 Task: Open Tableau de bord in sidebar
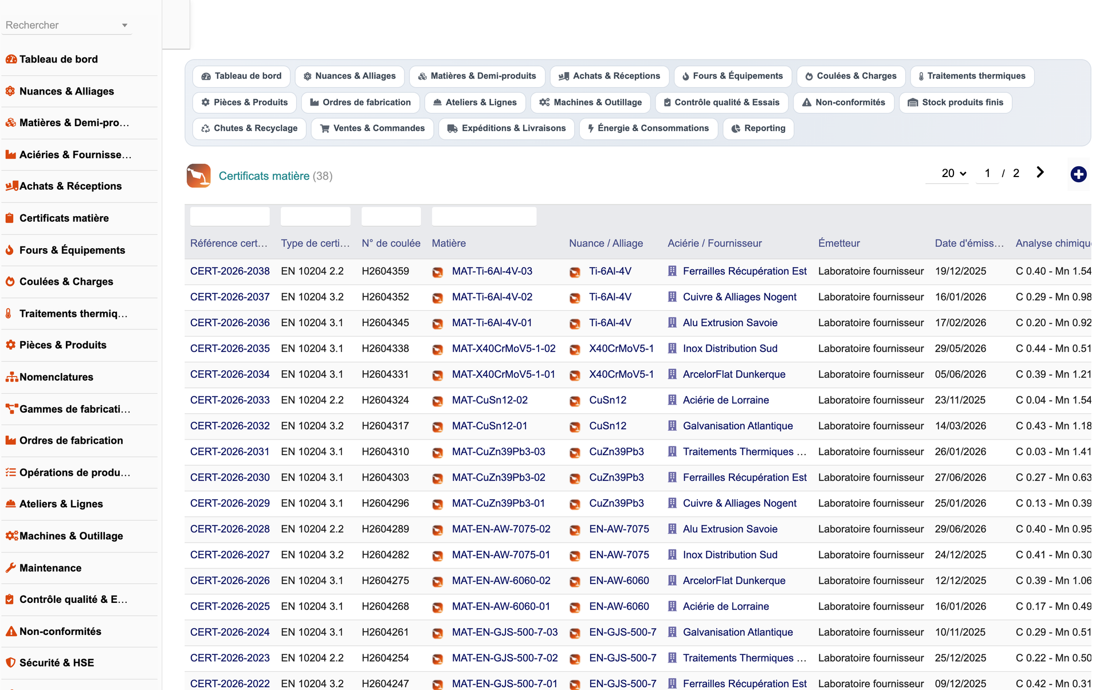58,59
